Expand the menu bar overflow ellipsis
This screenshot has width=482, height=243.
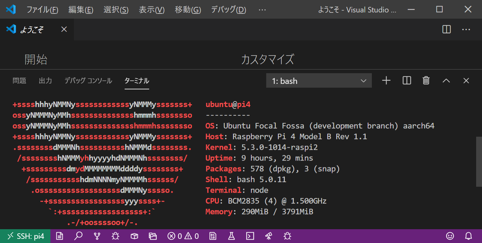tap(262, 10)
